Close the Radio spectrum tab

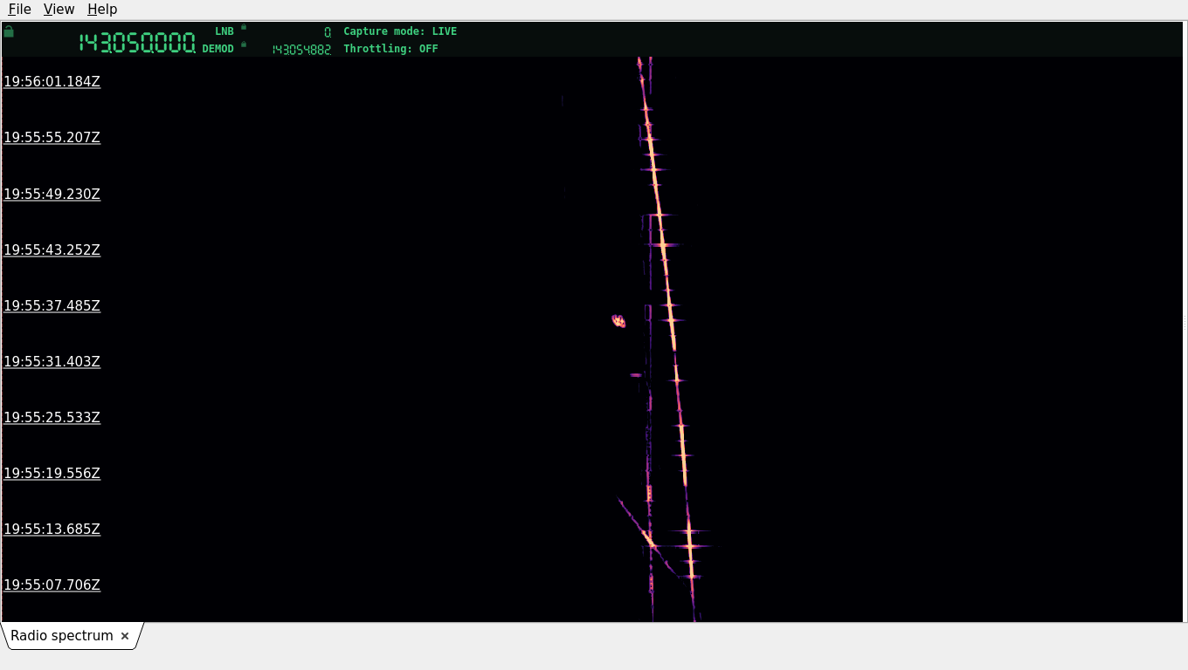coord(125,636)
